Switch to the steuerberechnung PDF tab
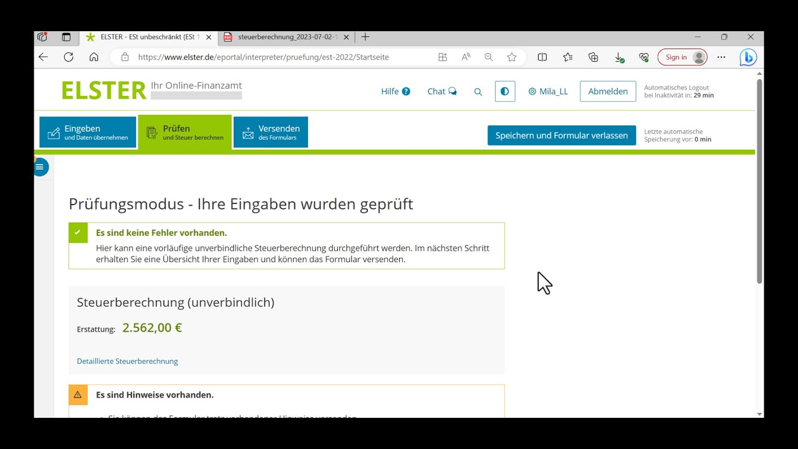The height and width of the screenshot is (449, 798). [x=287, y=37]
